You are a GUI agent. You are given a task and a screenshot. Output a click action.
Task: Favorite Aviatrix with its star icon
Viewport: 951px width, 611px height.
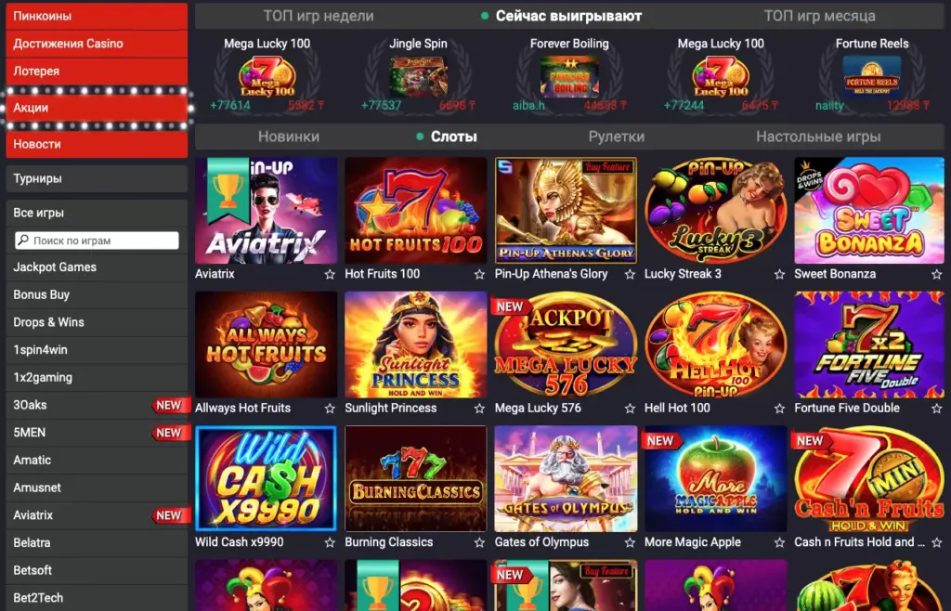point(330,275)
